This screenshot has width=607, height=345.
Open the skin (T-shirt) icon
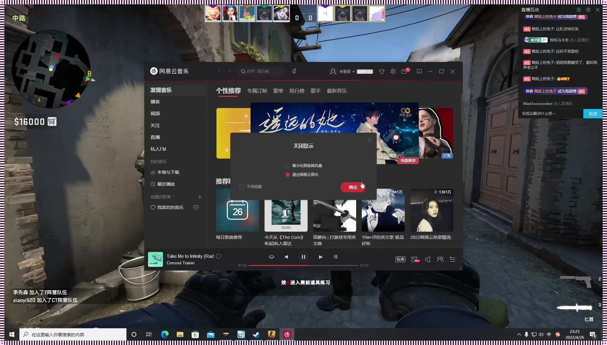(x=382, y=72)
